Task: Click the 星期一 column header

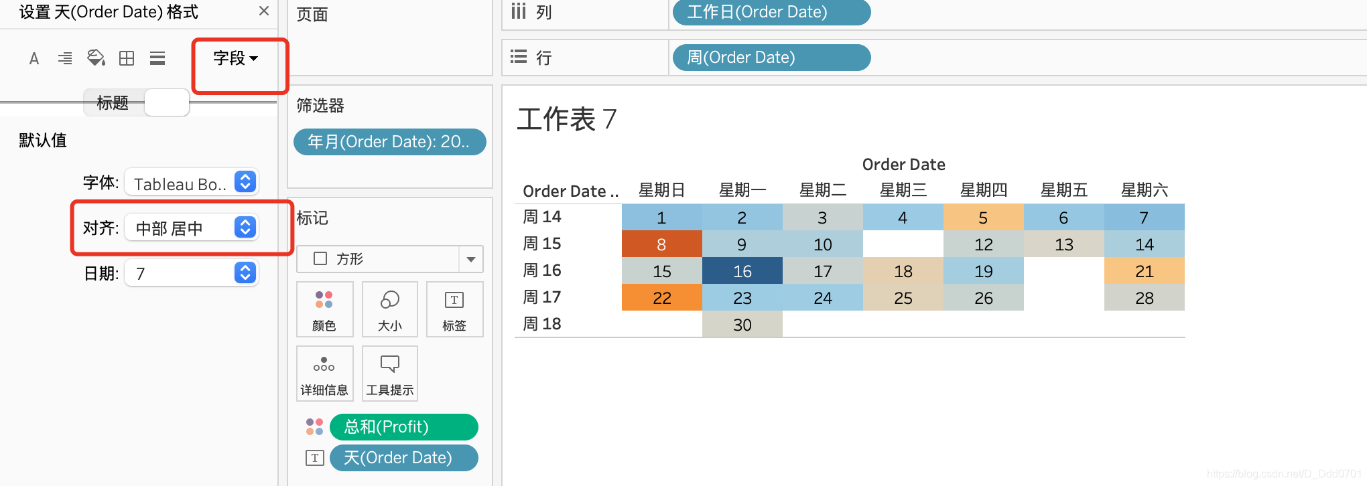Action: coord(742,190)
